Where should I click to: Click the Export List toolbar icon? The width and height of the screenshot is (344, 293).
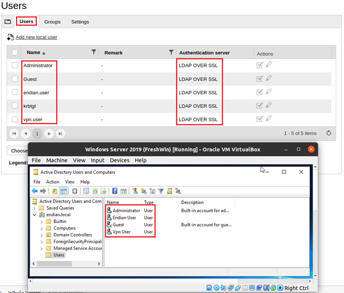[x=103, y=191]
